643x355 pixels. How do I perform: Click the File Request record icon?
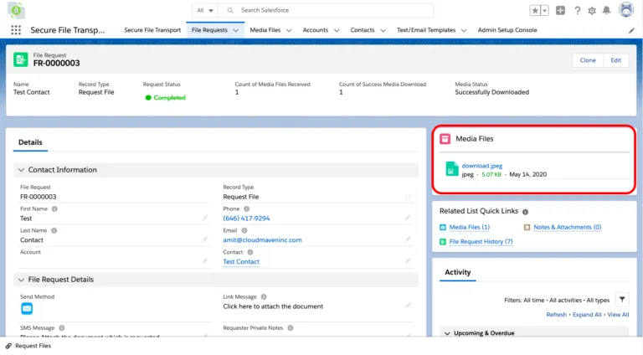pos(20,59)
